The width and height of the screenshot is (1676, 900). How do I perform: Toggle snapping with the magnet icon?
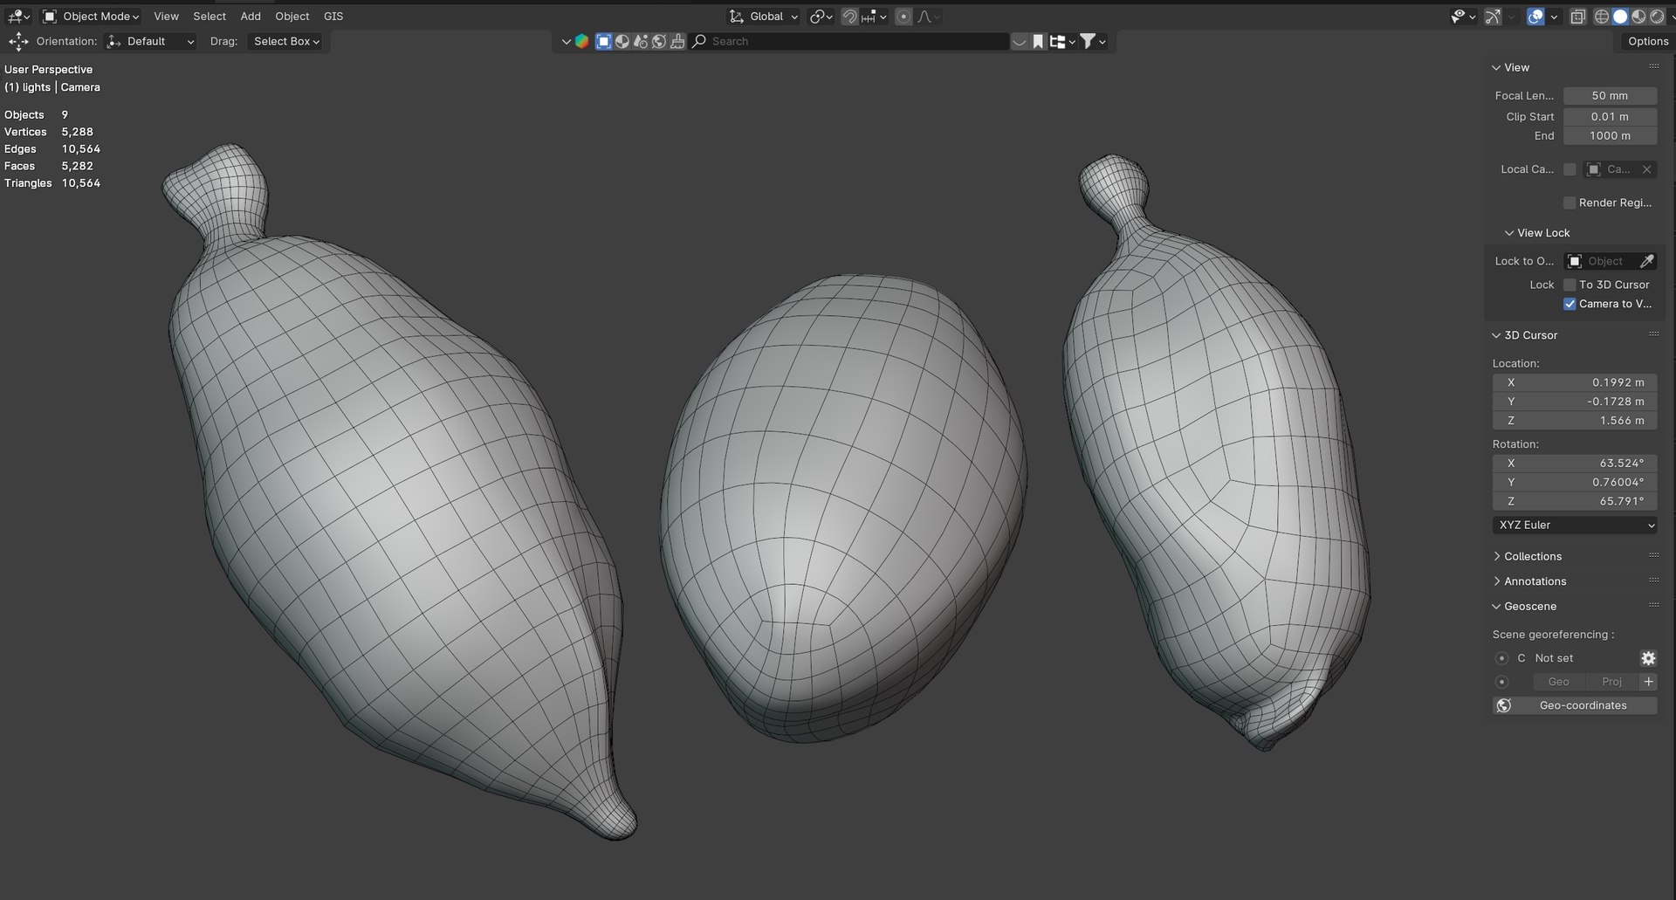(x=848, y=17)
